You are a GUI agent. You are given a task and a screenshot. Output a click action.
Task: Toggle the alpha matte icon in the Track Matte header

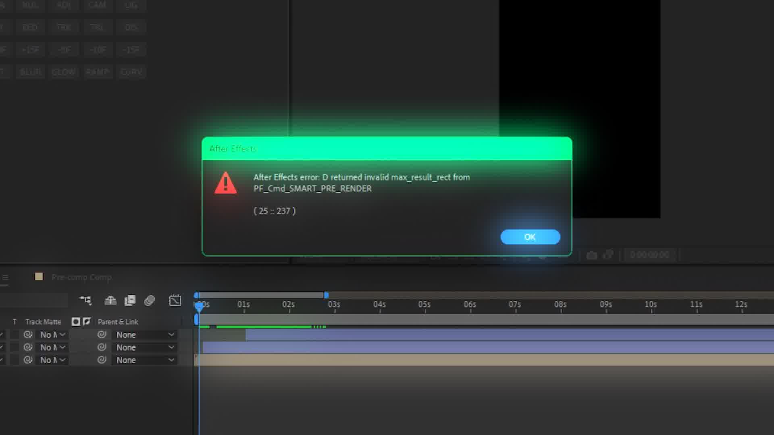point(75,321)
